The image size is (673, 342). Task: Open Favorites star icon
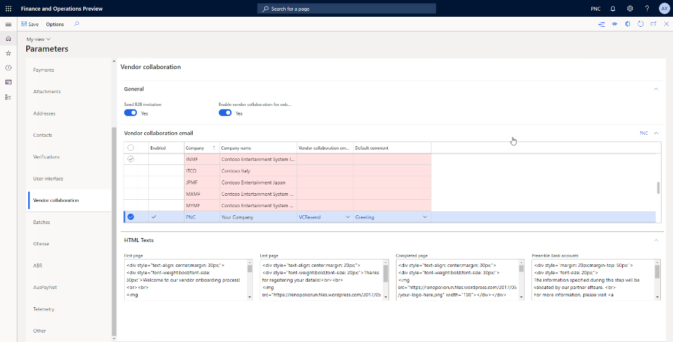point(8,53)
